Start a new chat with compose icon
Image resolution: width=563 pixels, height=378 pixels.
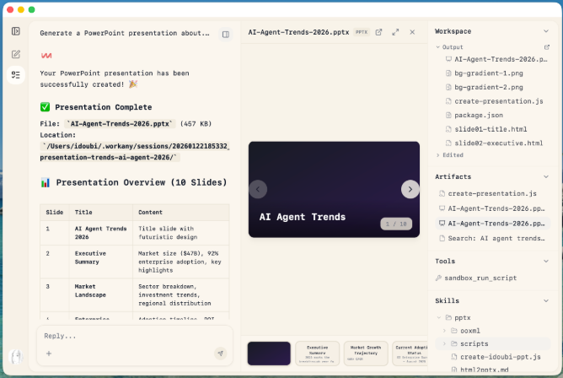16,54
